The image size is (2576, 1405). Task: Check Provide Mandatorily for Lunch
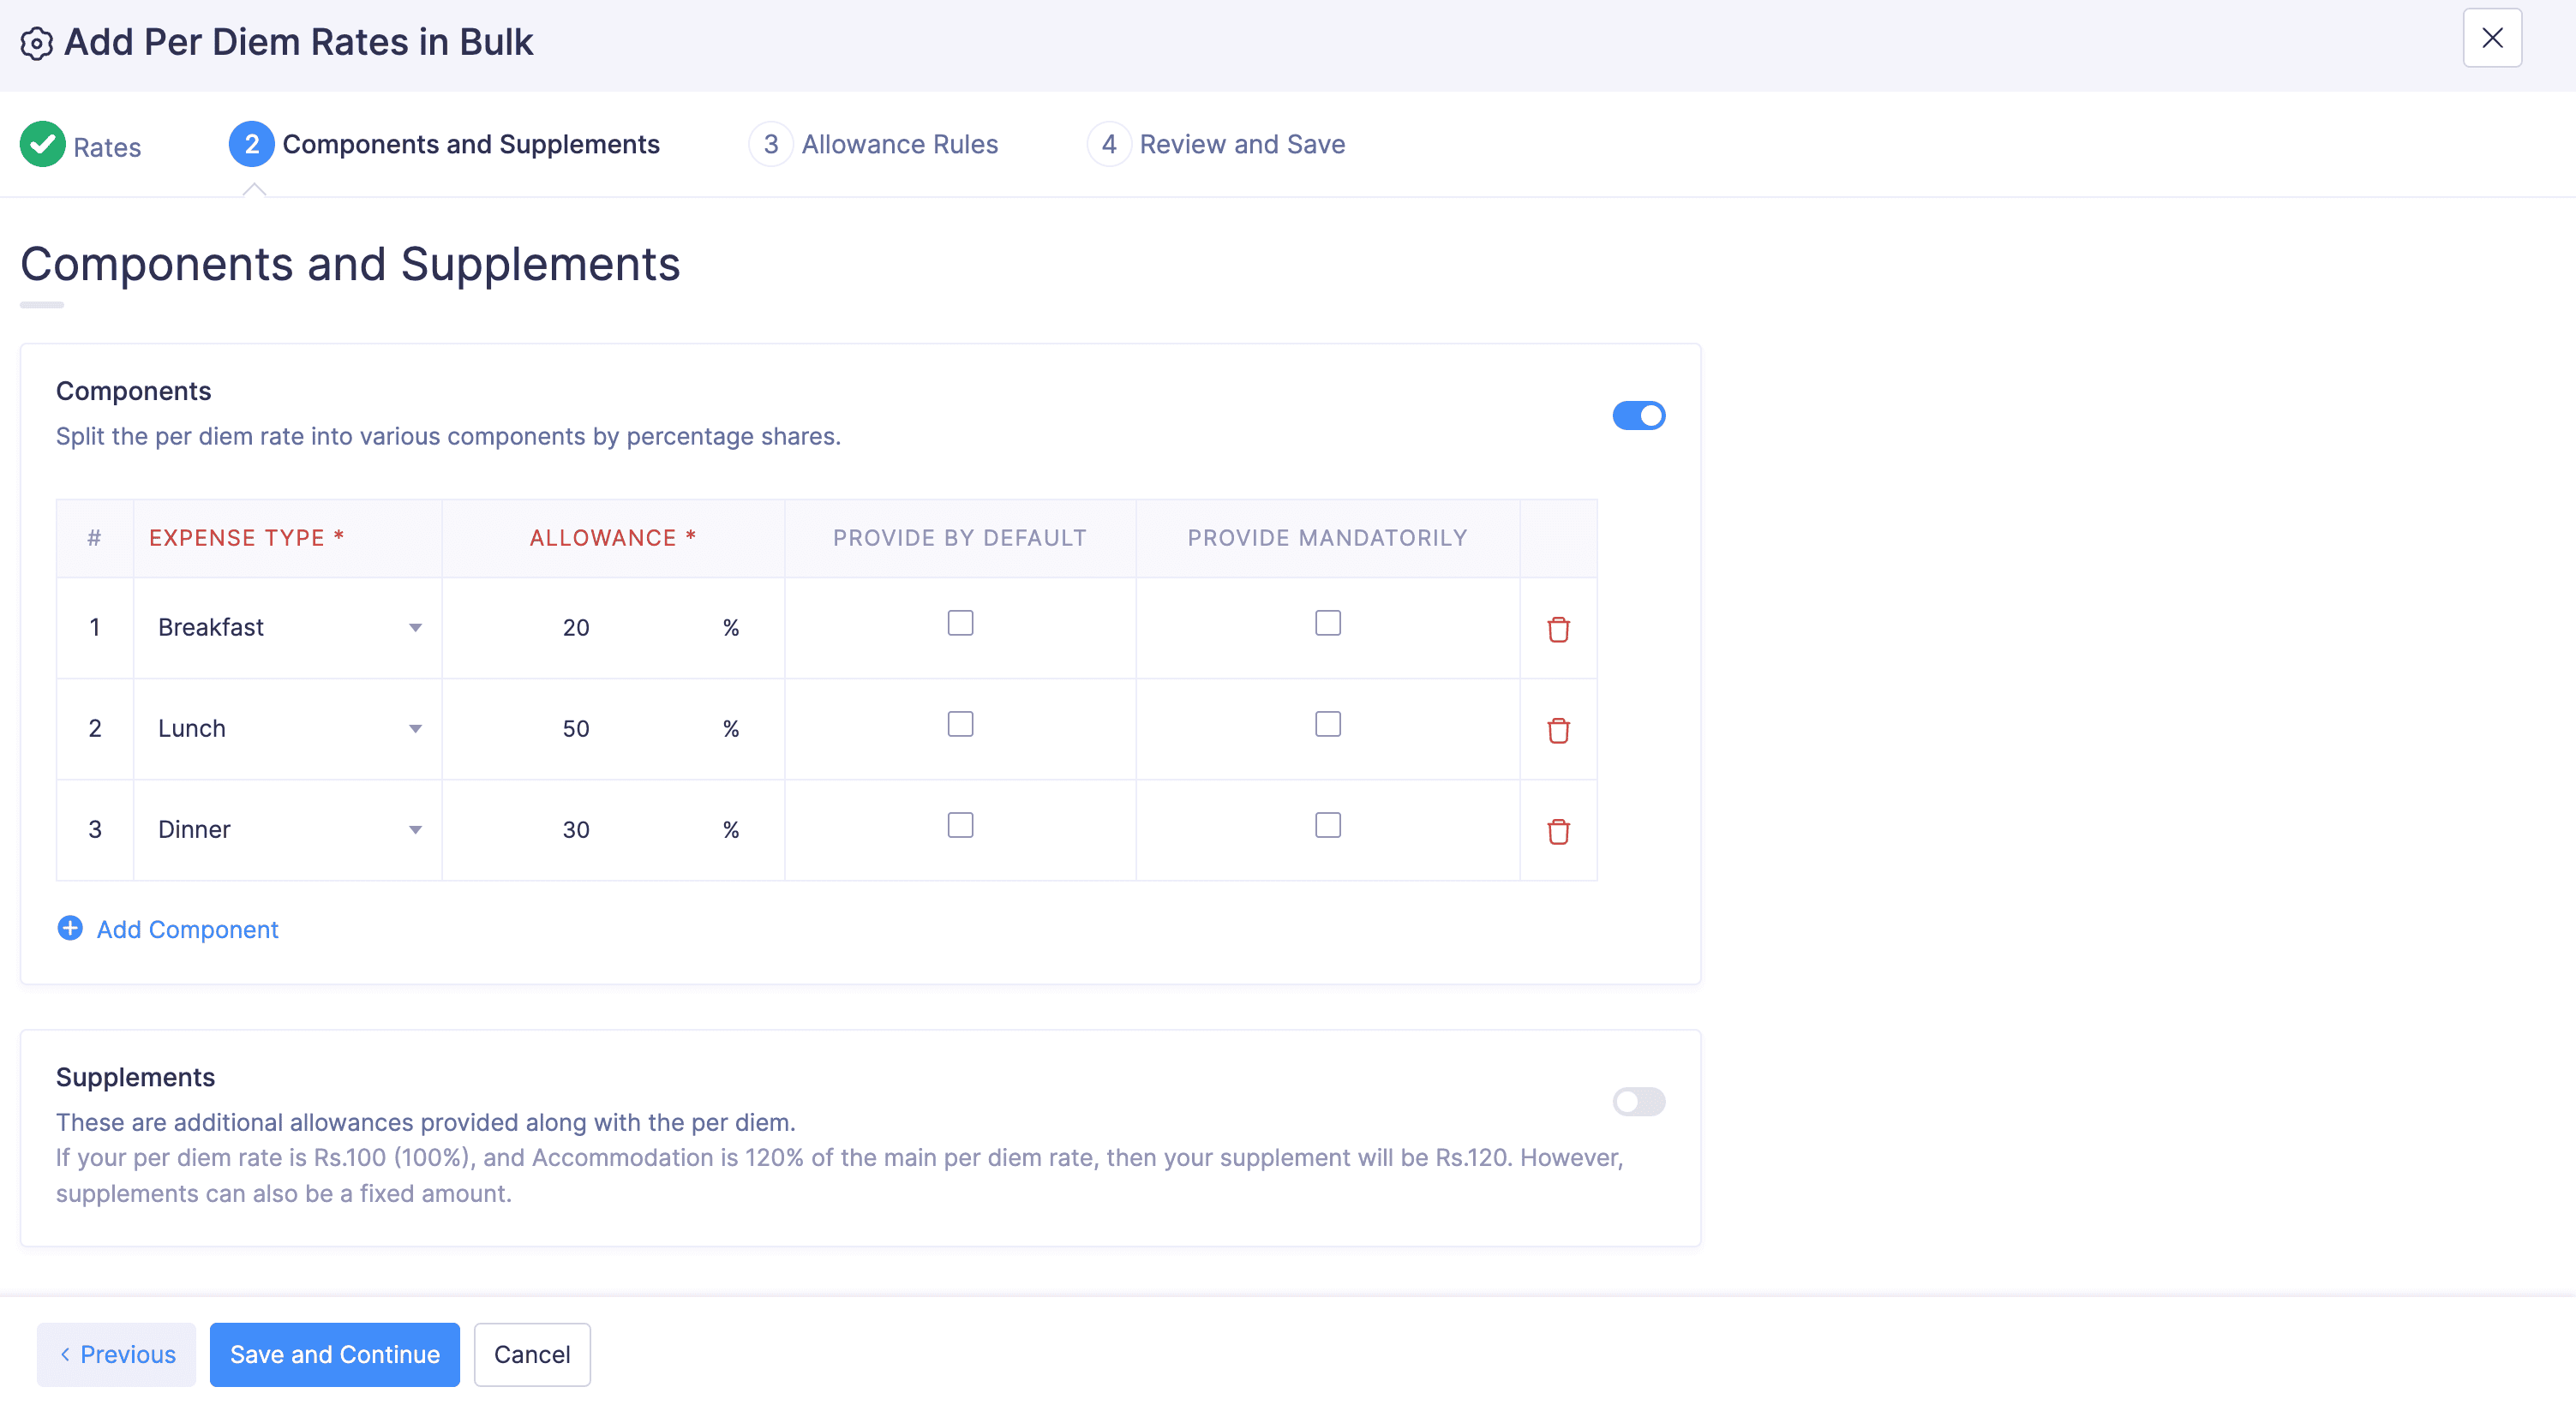click(1327, 723)
